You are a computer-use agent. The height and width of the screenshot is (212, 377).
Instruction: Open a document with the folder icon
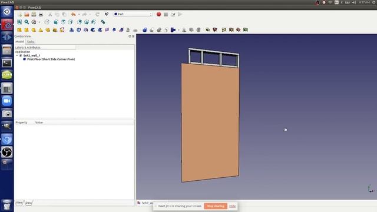[27, 14]
